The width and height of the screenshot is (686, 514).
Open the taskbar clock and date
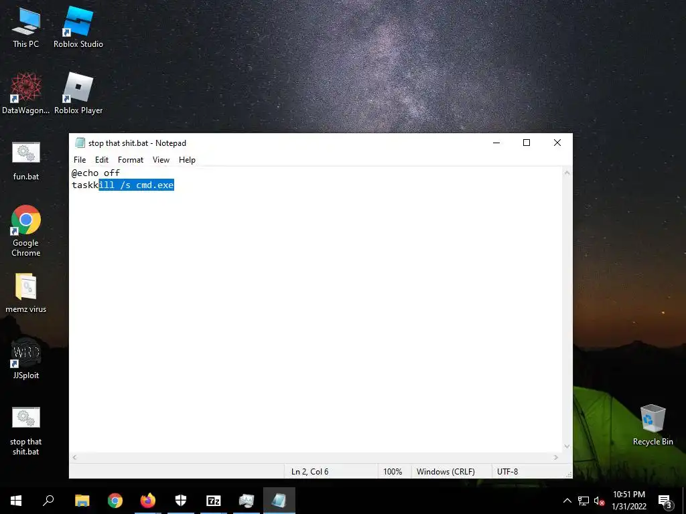(629, 501)
